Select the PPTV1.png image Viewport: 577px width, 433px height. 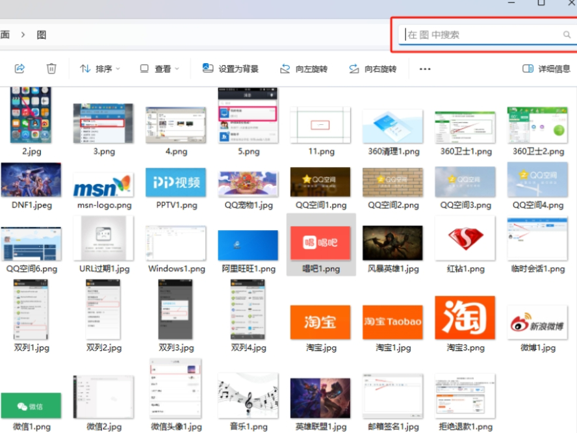tap(175, 182)
